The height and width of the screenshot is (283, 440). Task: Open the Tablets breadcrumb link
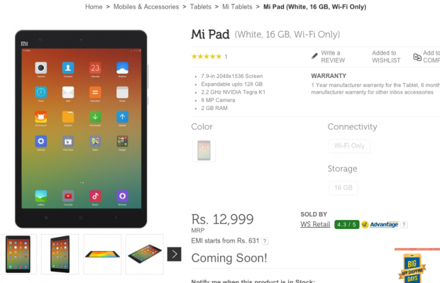201,7
